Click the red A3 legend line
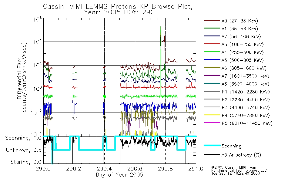The image size is (288, 182). point(212,44)
